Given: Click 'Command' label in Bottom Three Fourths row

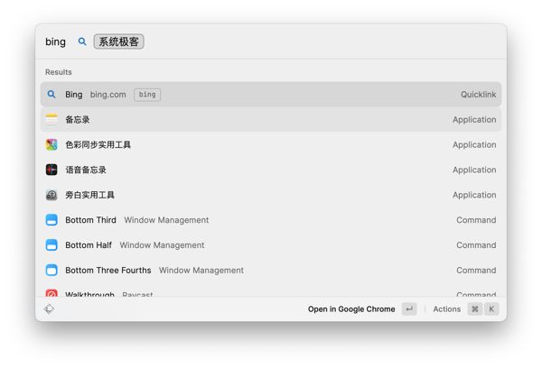Looking at the screenshot, I should click(476, 271).
